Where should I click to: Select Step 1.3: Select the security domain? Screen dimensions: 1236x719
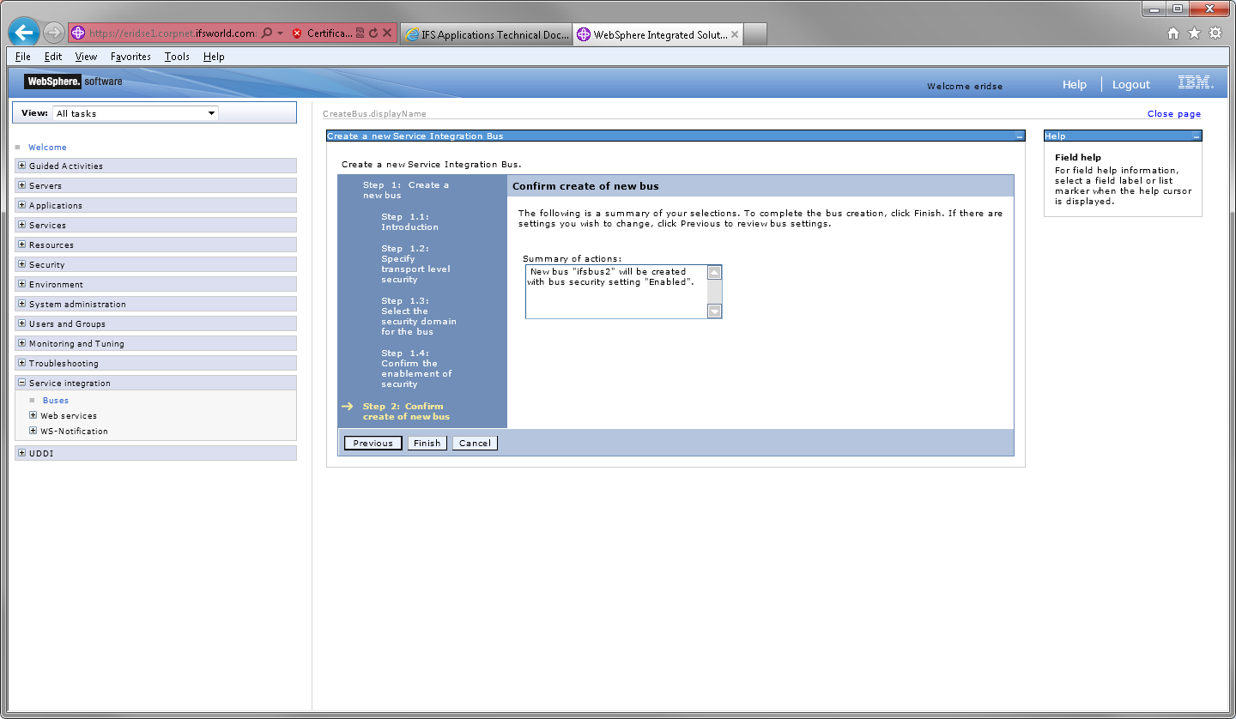tap(419, 316)
